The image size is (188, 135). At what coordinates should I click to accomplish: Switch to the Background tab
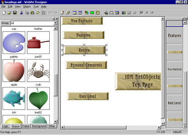click(x=39, y=126)
